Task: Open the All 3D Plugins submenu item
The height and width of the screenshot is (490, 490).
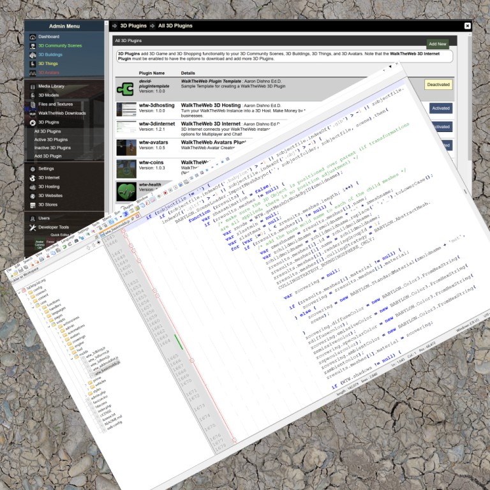Action: 47,131
